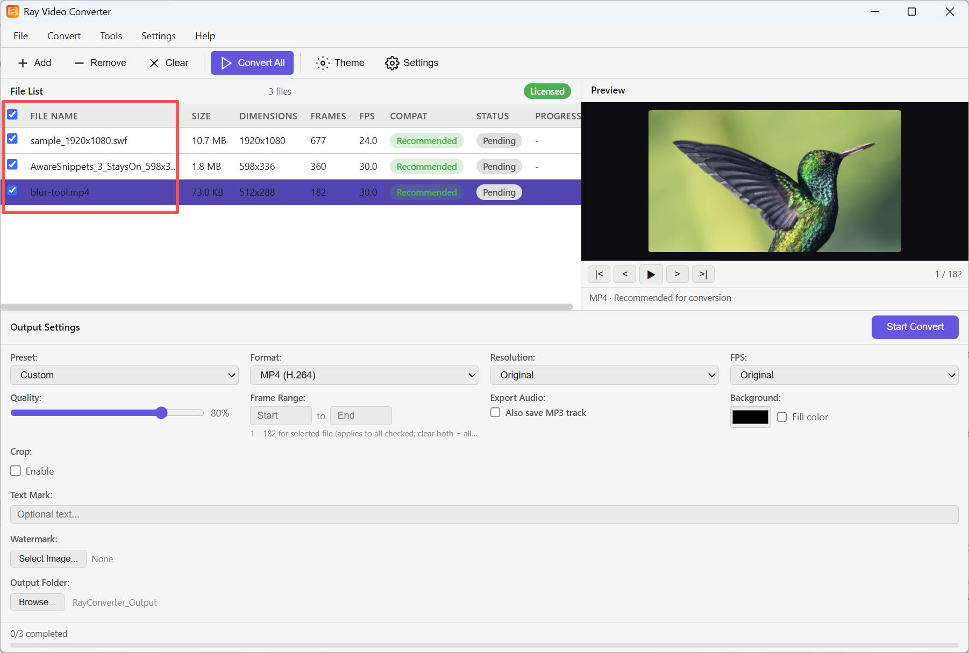
Task: Click the overall conversion progress bar
Action: (x=484, y=645)
